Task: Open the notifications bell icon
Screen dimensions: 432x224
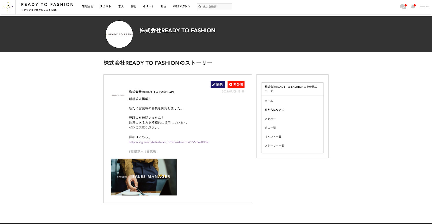Action: [413, 7]
